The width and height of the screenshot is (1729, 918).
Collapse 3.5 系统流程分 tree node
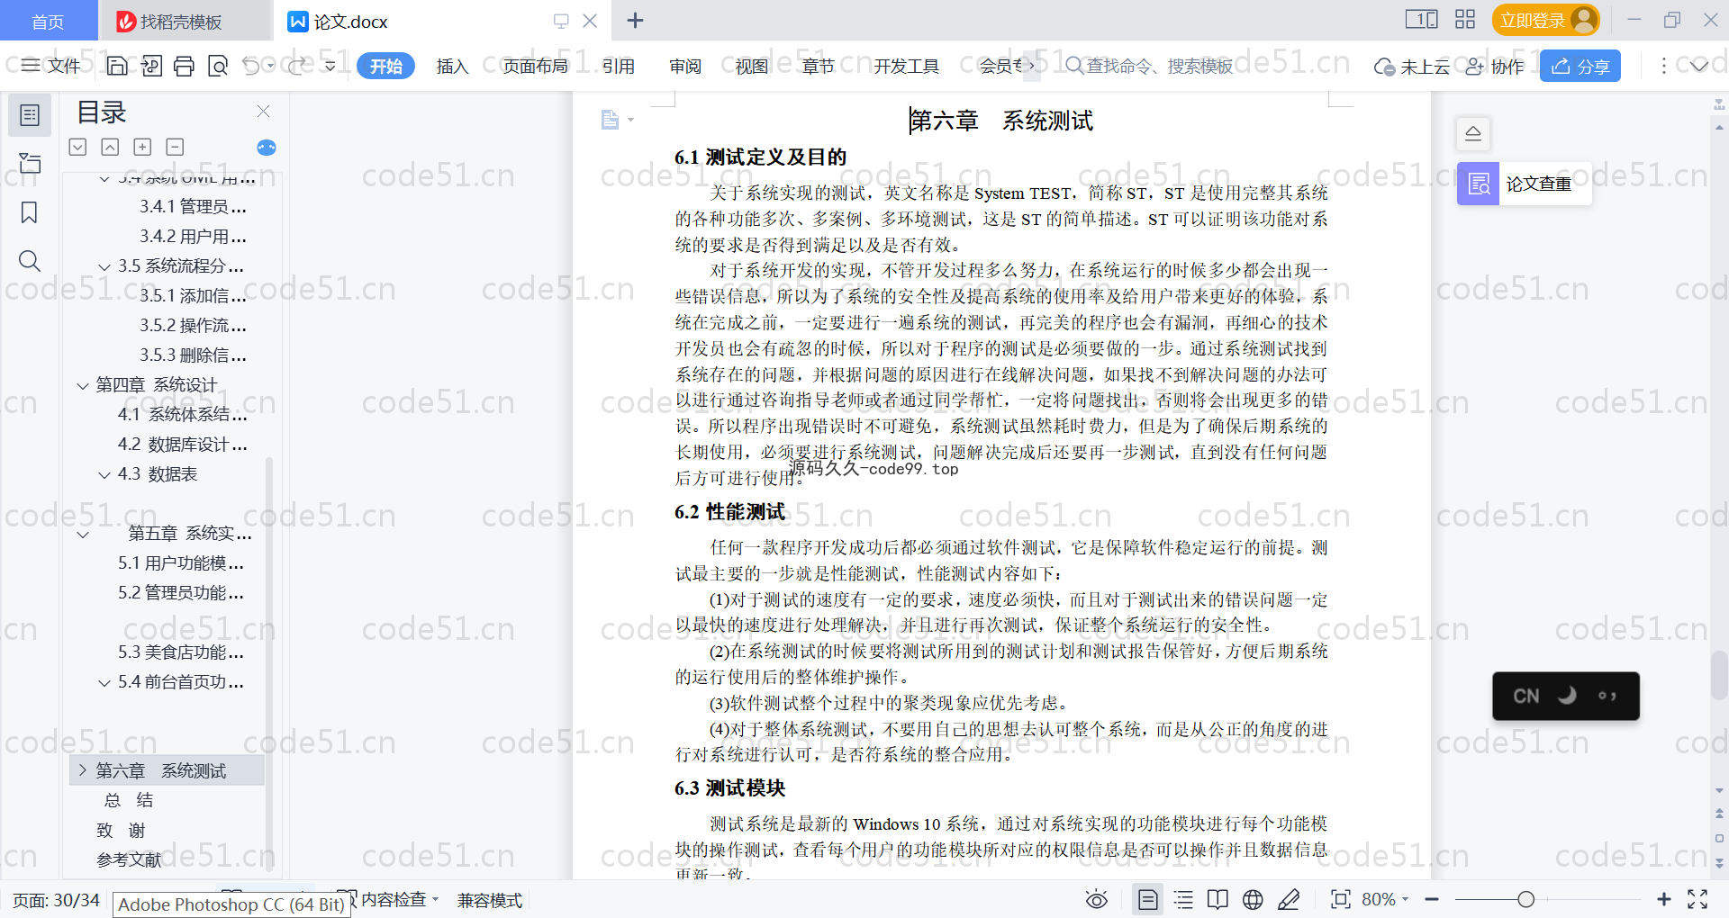click(104, 267)
